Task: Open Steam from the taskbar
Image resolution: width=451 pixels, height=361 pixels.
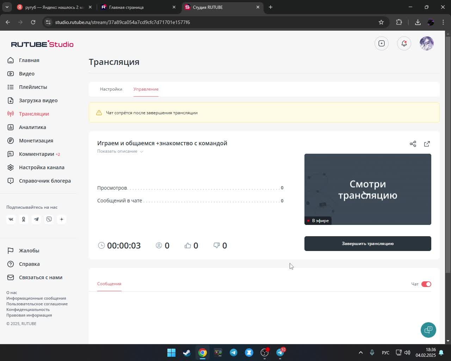Action: 187,353
